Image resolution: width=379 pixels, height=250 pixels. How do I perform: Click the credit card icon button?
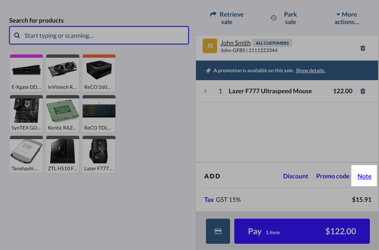click(218, 231)
